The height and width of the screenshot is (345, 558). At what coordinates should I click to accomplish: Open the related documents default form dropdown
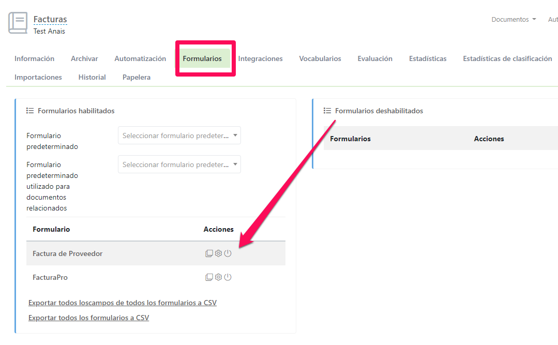[x=179, y=164]
